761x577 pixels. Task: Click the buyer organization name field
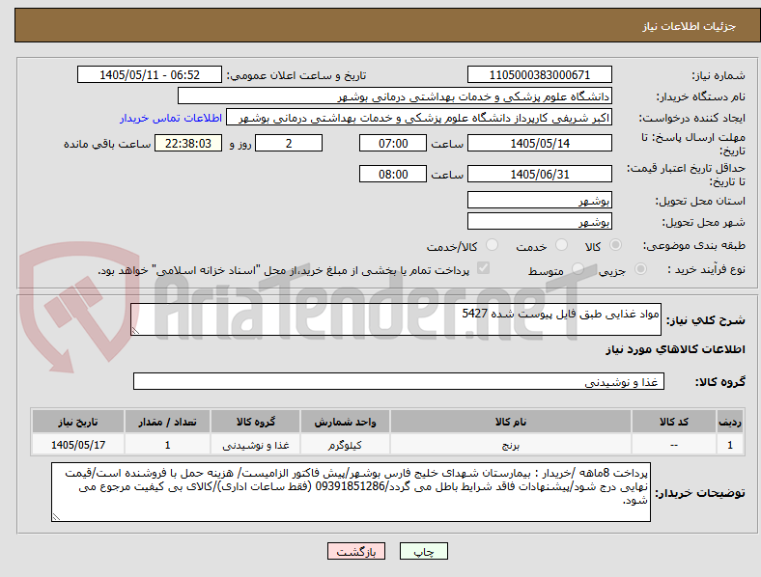coord(395,96)
